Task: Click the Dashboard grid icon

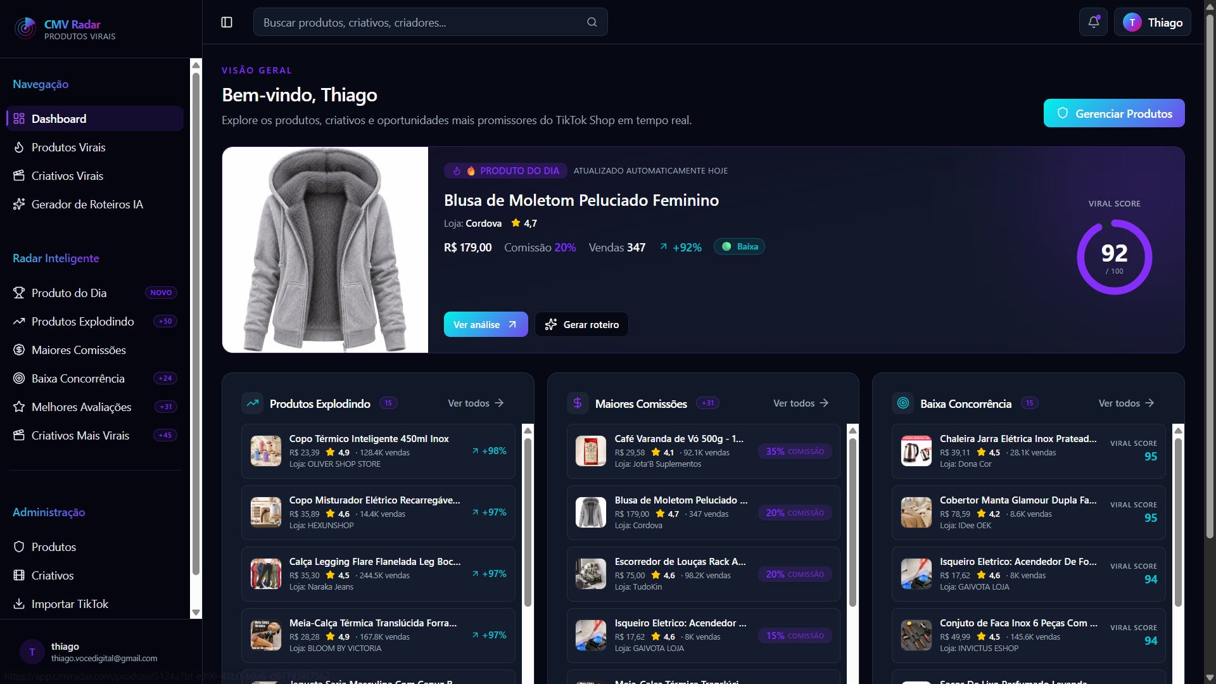Action: [x=19, y=118]
